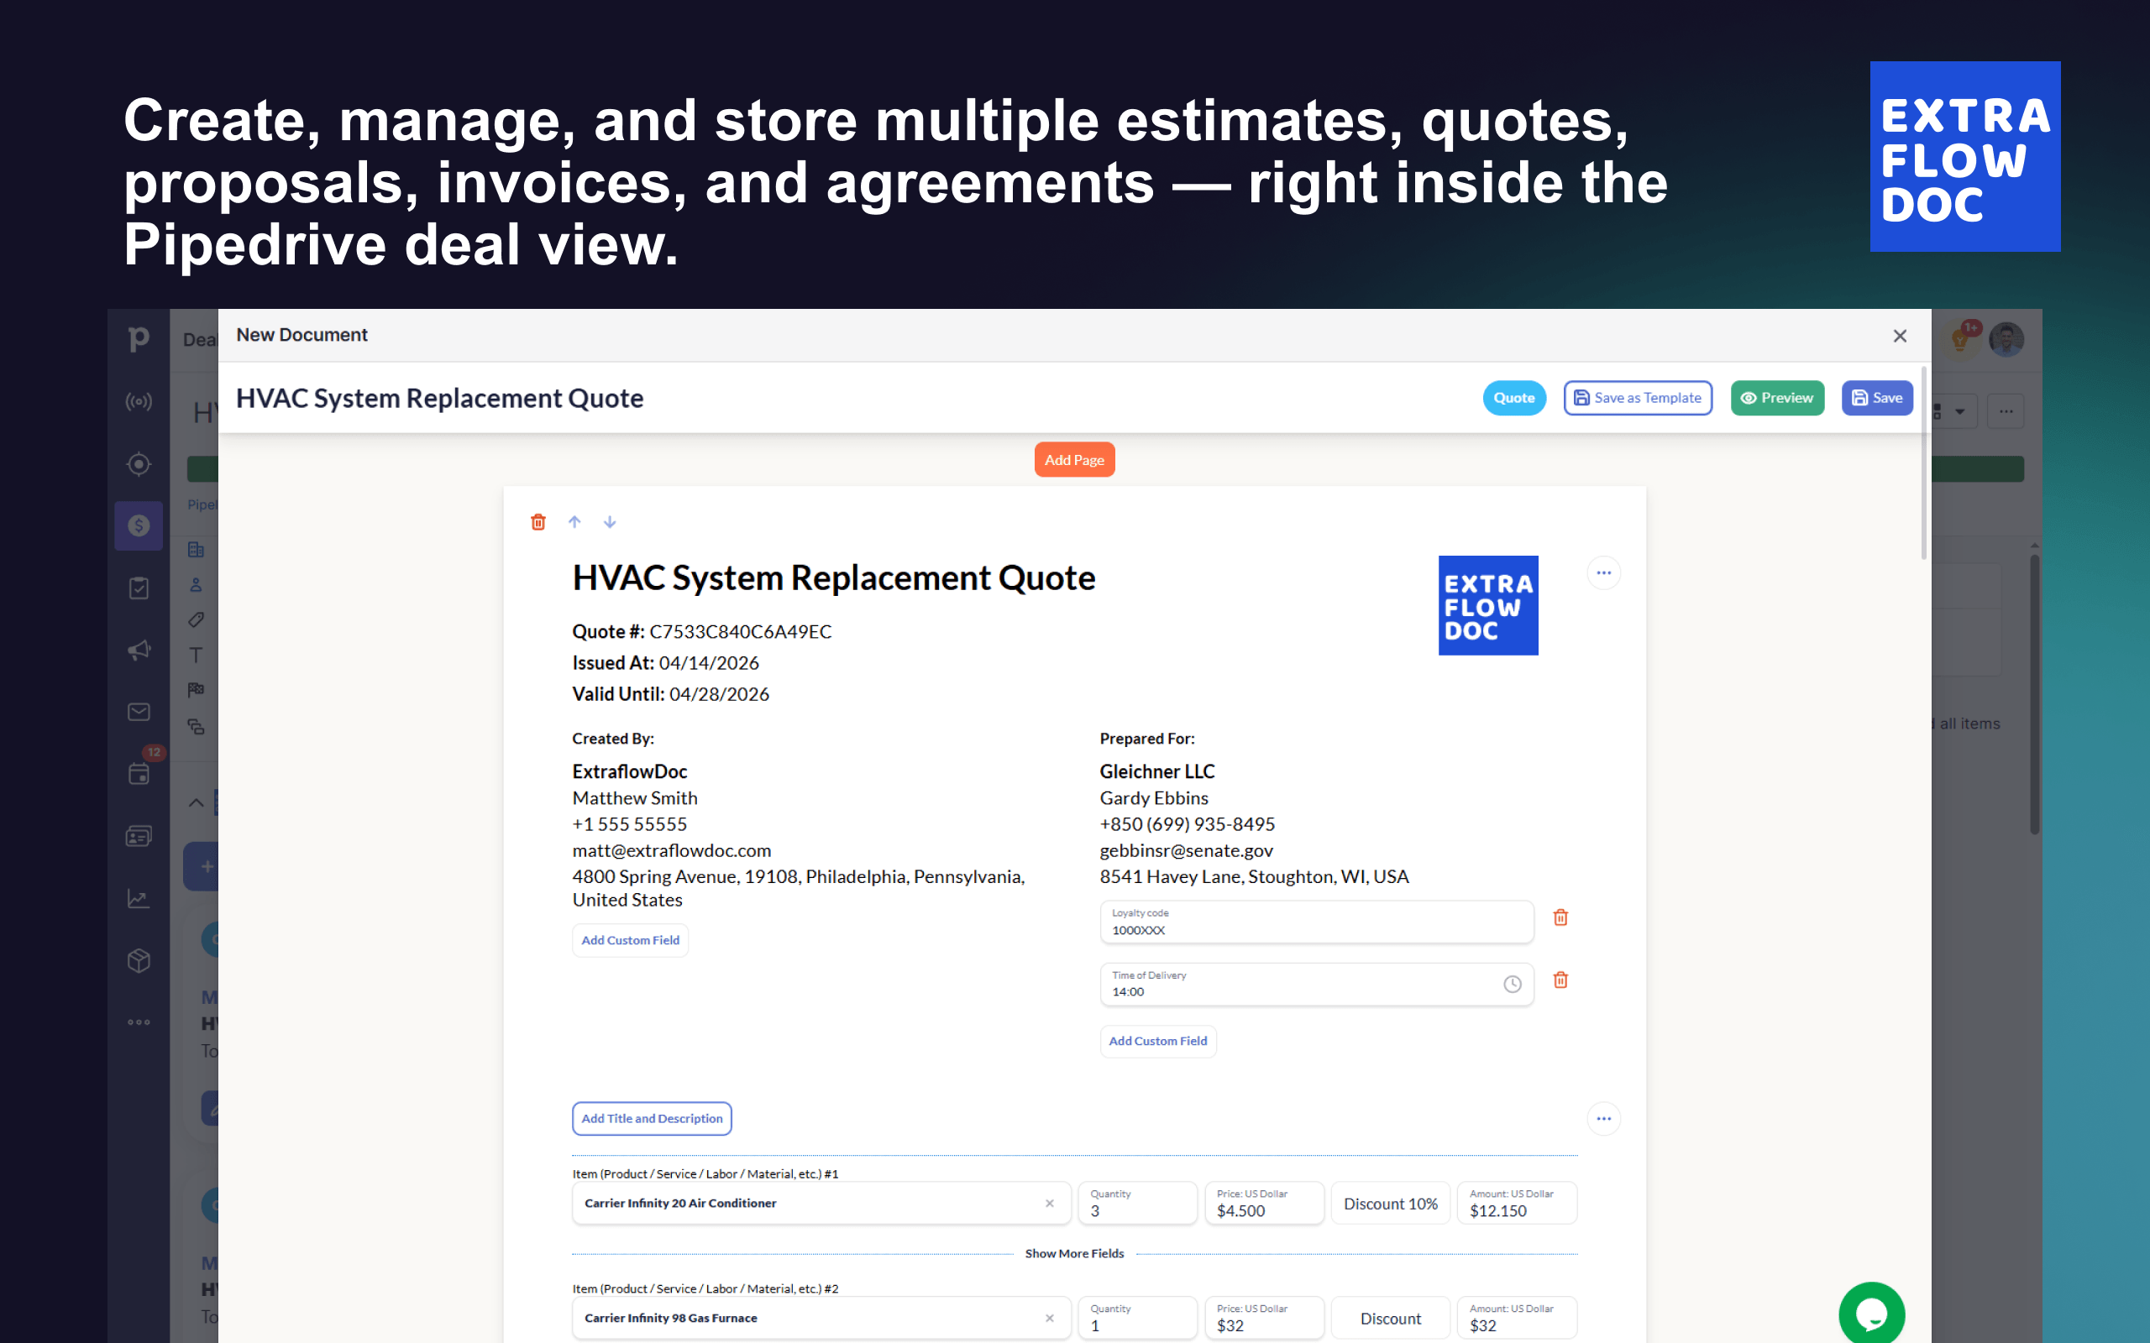Close the New Document dialog
The width and height of the screenshot is (2150, 1343).
[1900, 336]
